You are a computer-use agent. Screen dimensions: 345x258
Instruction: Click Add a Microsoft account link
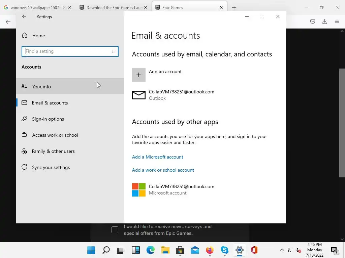(x=158, y=157)
